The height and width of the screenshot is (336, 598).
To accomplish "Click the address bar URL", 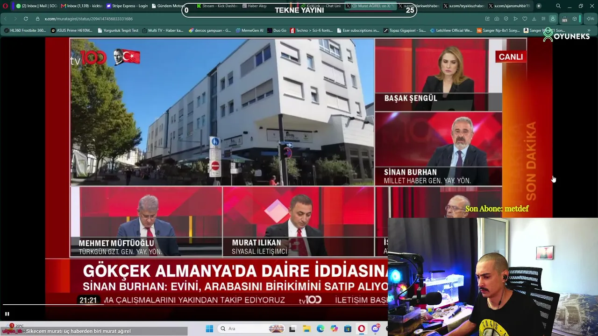I will click(89, 19).
